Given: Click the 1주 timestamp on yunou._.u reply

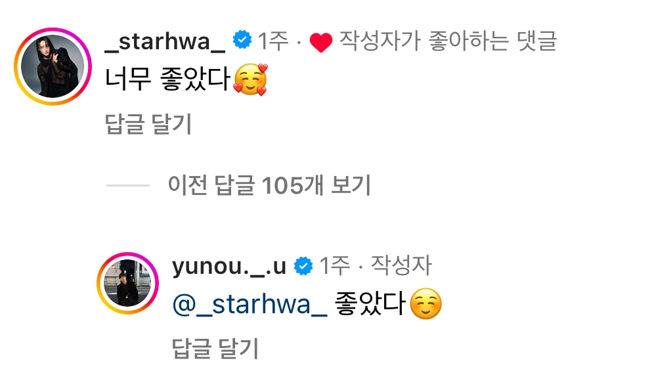Looking at the screenshot, I should [x=334, y=265].
